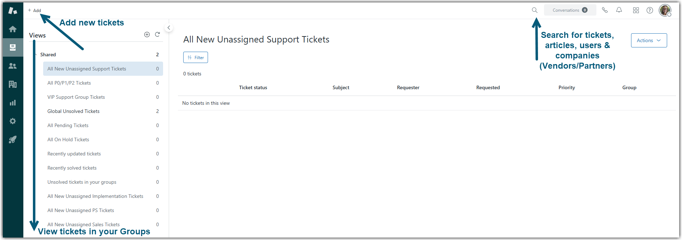The width and height of the screenshot is (682, 240).
Task: Refresh the Views list
Action: click(x=157, y=34)
